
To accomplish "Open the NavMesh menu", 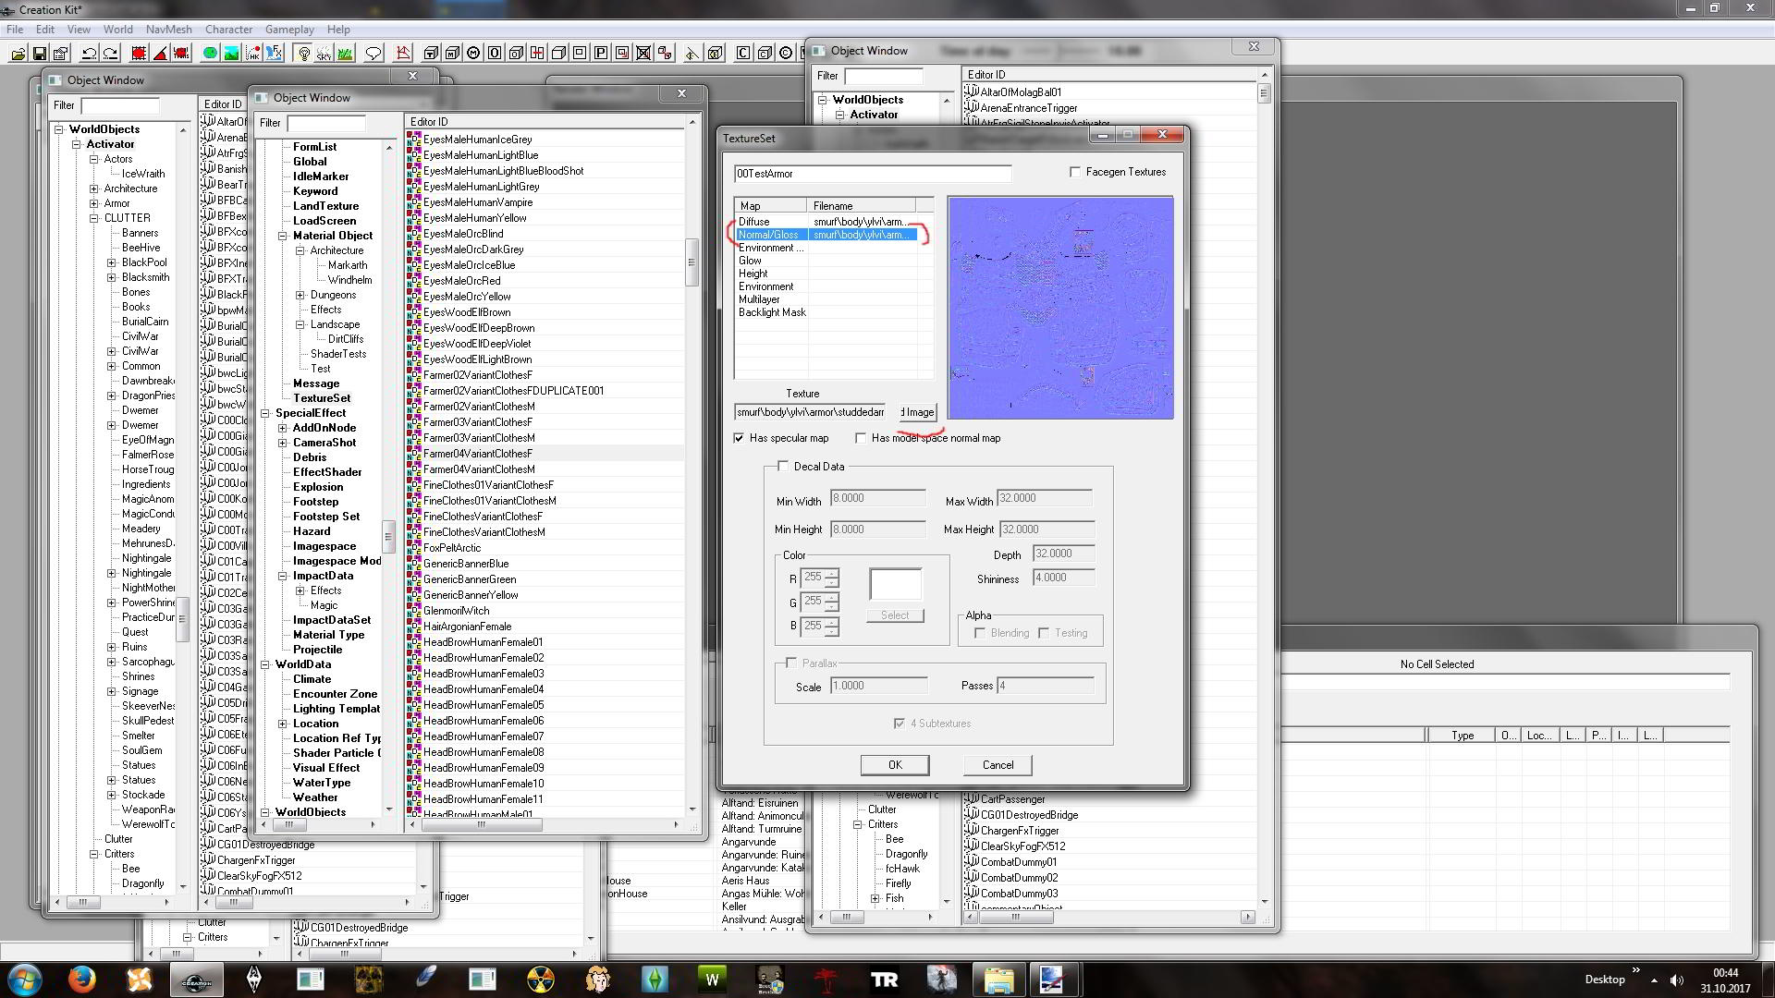I will click(x=168, y=30).
